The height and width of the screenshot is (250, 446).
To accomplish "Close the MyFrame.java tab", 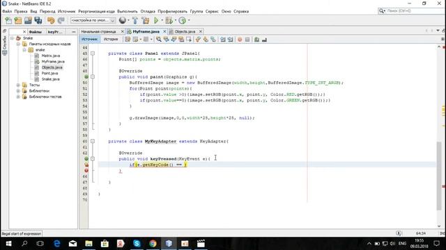I will pyautogui.click(x=164, y=31).
